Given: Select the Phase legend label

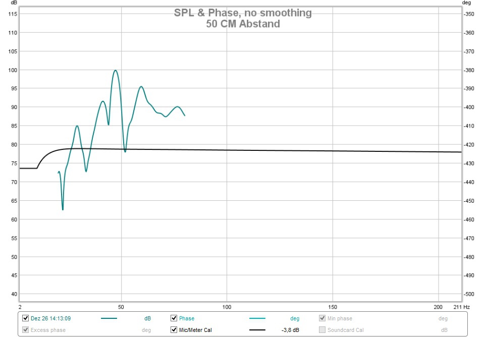Looking at the screenshot, I should (x=187, y=318).
